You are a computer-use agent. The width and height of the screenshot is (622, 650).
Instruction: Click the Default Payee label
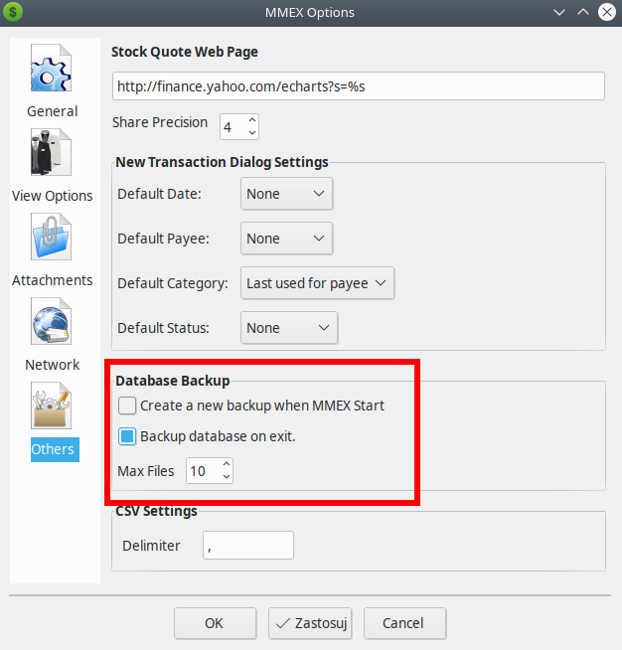tap(163, 239)
